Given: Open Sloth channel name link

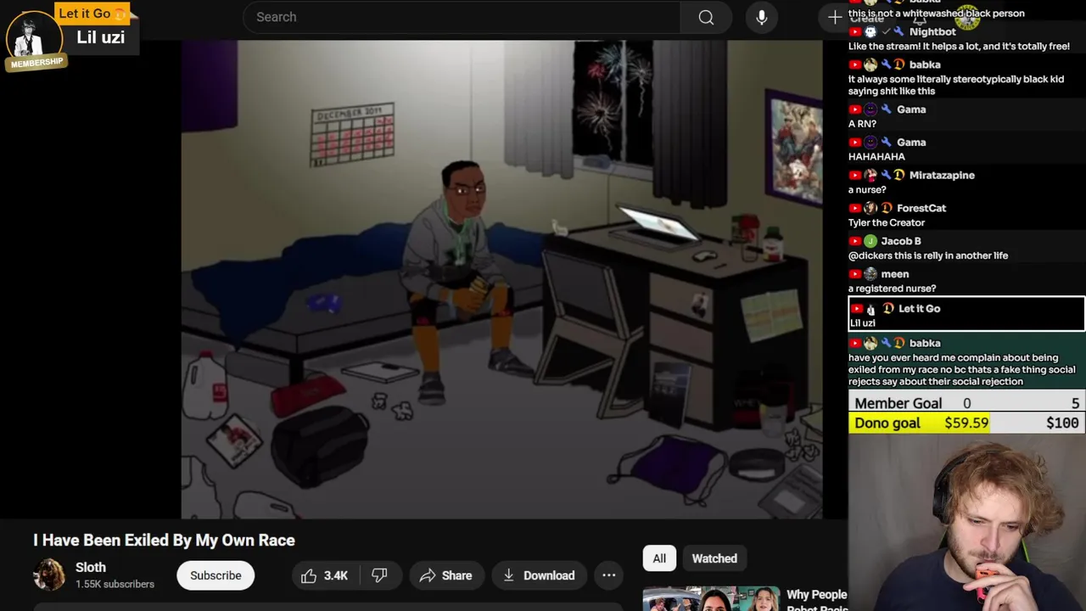Looking at the screenshot, I should (91, 568).
